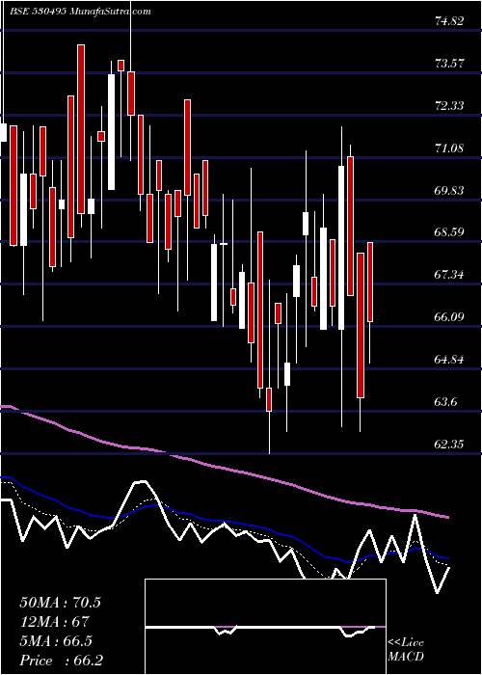
Task: Click the 12MA : 67 reading
Action: click(x=54, y=622)
